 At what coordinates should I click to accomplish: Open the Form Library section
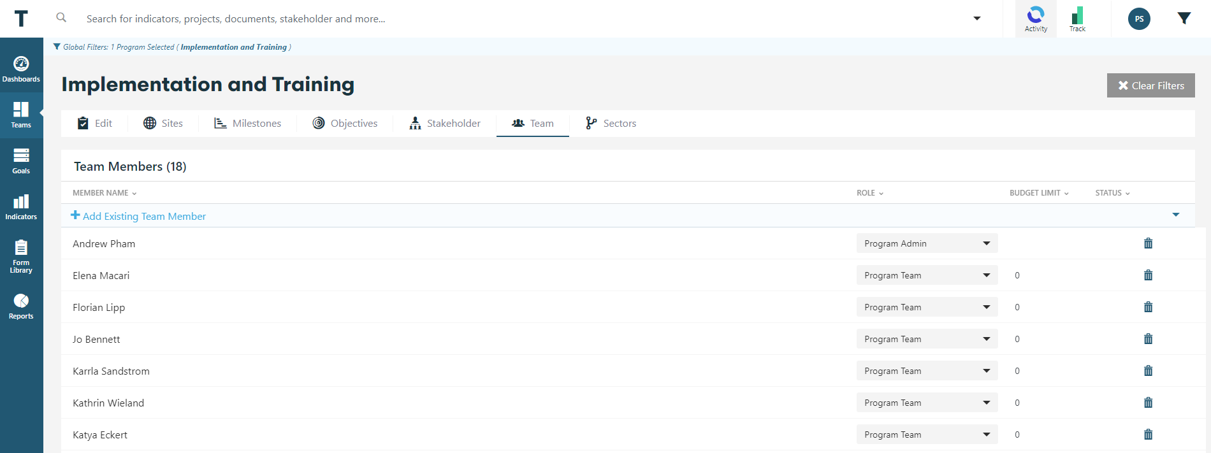[21, 256]
